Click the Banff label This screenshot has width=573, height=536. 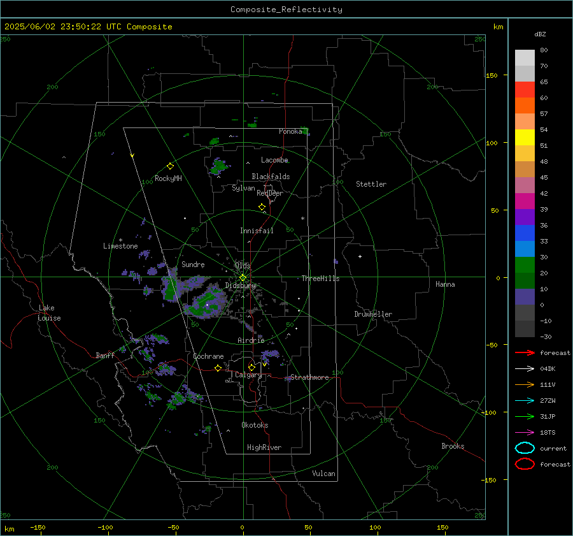(x=105, y=355)
